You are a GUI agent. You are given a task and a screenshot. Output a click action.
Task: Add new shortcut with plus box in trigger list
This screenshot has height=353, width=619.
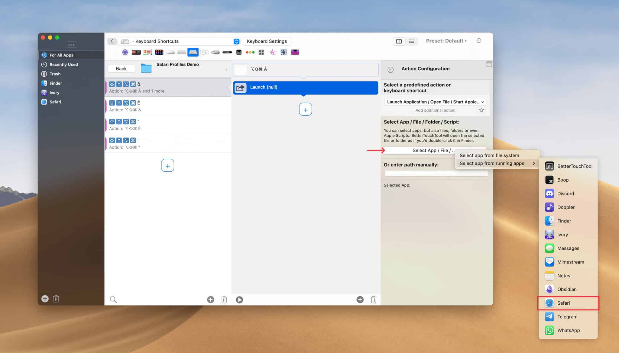coord(167,166)
